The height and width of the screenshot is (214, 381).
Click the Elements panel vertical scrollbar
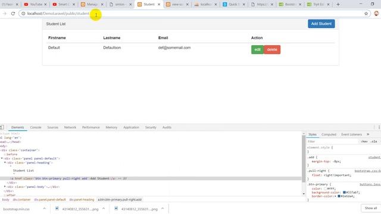click(x=304, y=159)
